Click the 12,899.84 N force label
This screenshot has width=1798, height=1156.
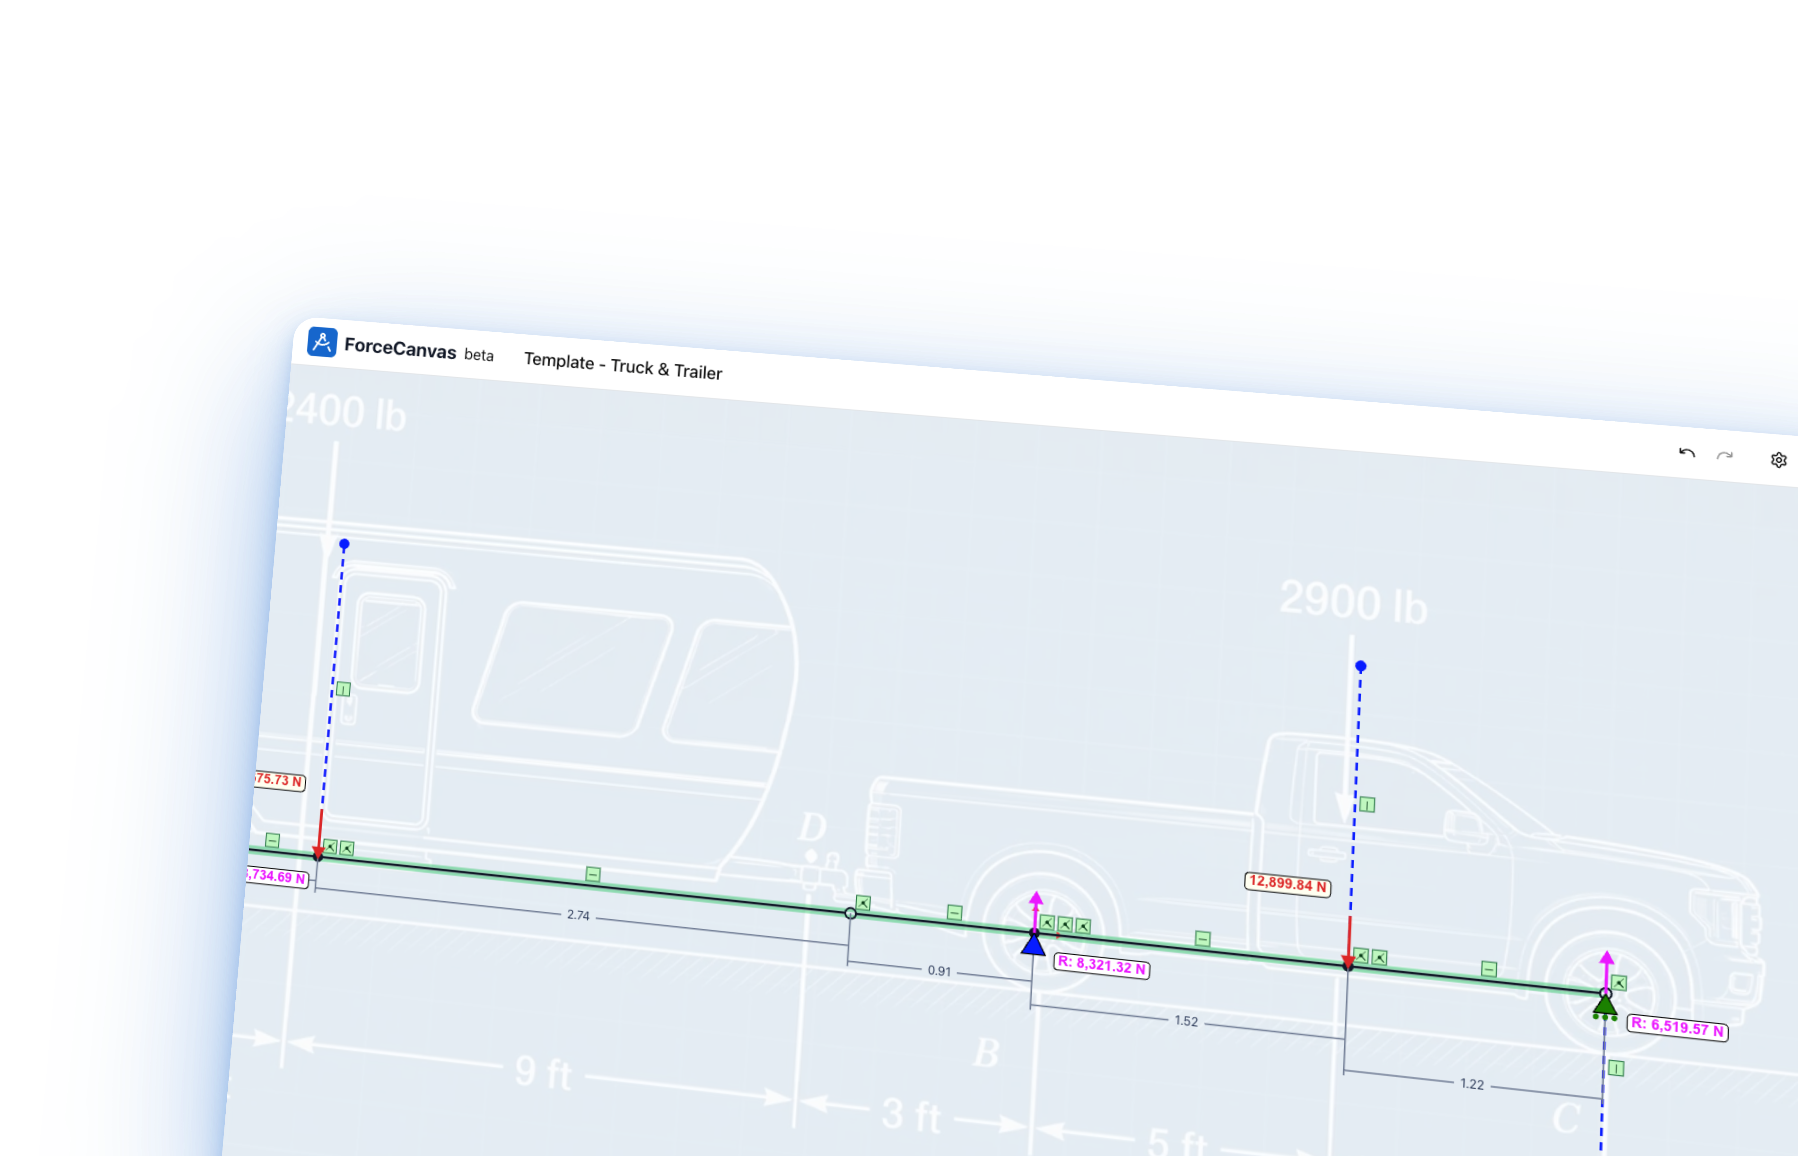tap(1288, 884)
